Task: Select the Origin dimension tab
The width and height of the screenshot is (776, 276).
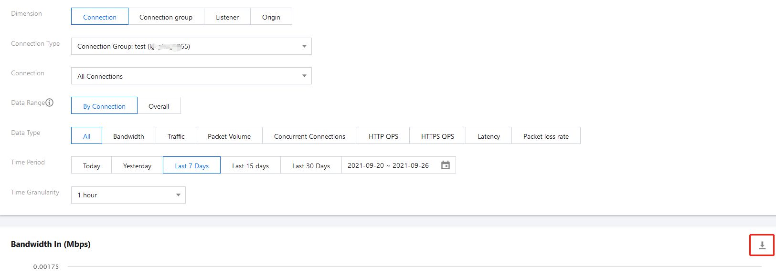Action: coord(271,17)
